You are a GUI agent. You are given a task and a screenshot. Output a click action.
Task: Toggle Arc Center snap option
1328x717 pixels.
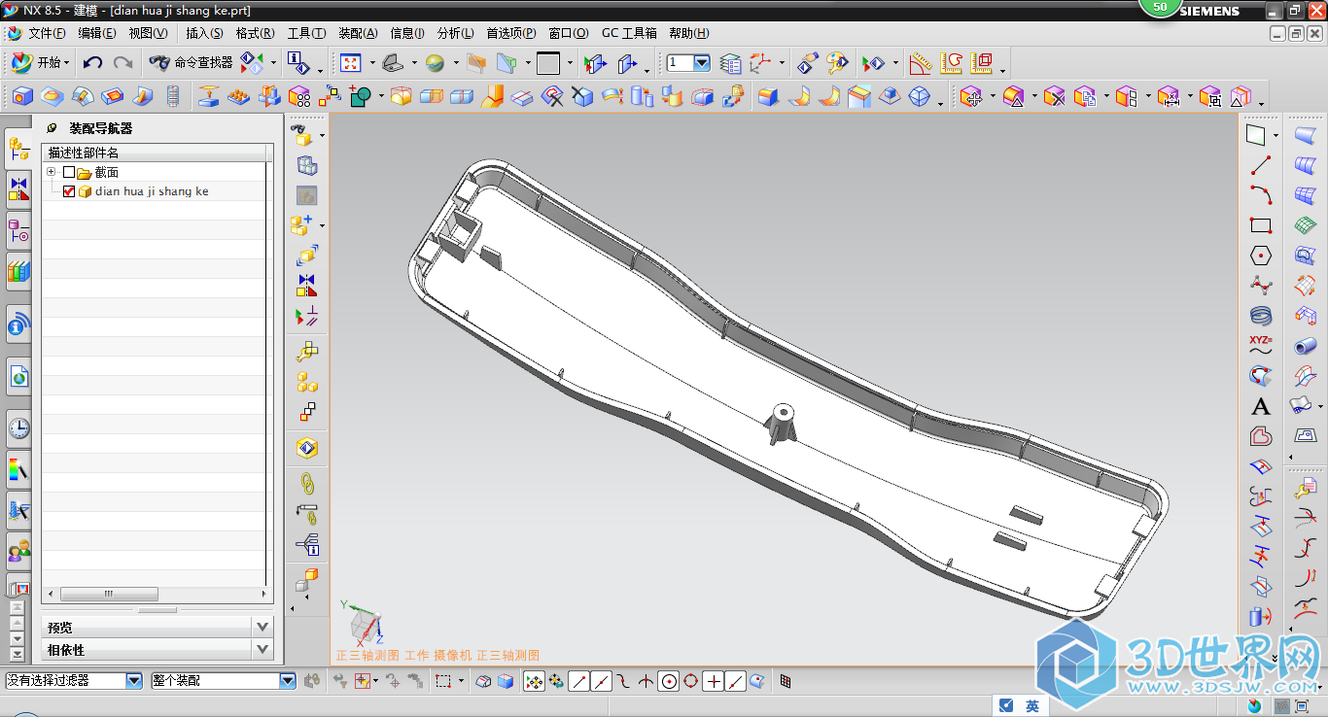(x=668, y=681)
